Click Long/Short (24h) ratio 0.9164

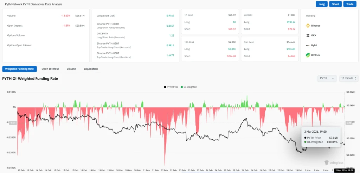click(x=170, y=16)
